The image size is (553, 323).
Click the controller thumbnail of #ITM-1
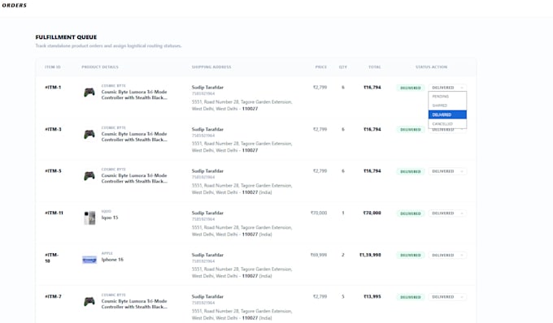[x=89, y=93]
